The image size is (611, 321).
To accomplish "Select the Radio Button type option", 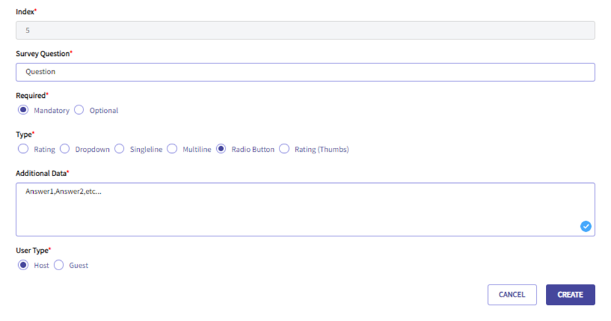I will pos(221,149).
